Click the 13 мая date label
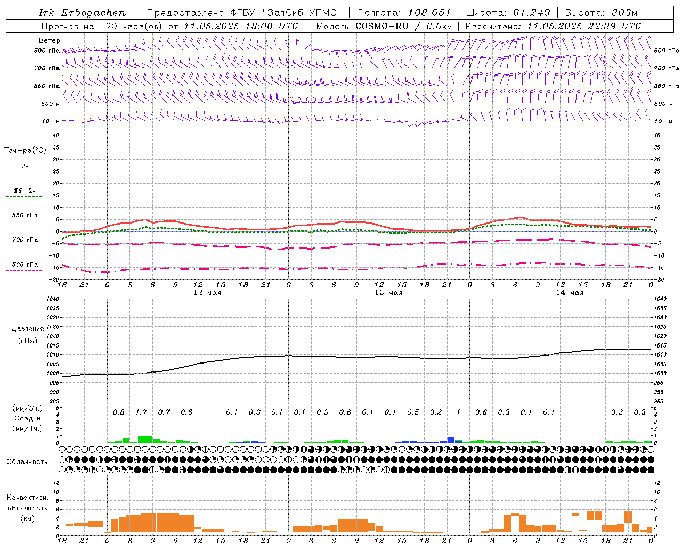The width and height of the screenshot is (682, 545). (x=388, y=293)
